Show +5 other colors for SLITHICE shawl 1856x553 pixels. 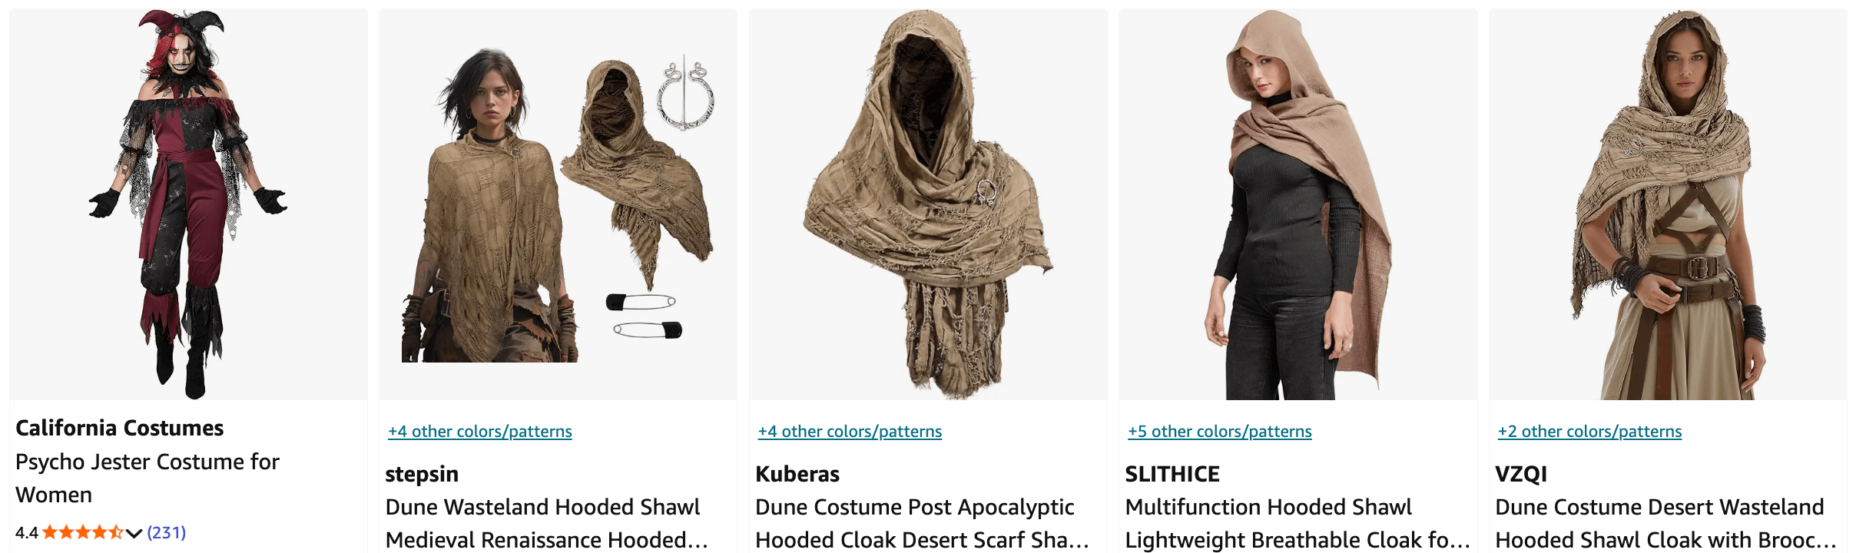[1220, 432]
